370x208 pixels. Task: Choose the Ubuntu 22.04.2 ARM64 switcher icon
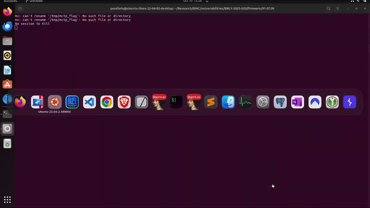(55, 102)
